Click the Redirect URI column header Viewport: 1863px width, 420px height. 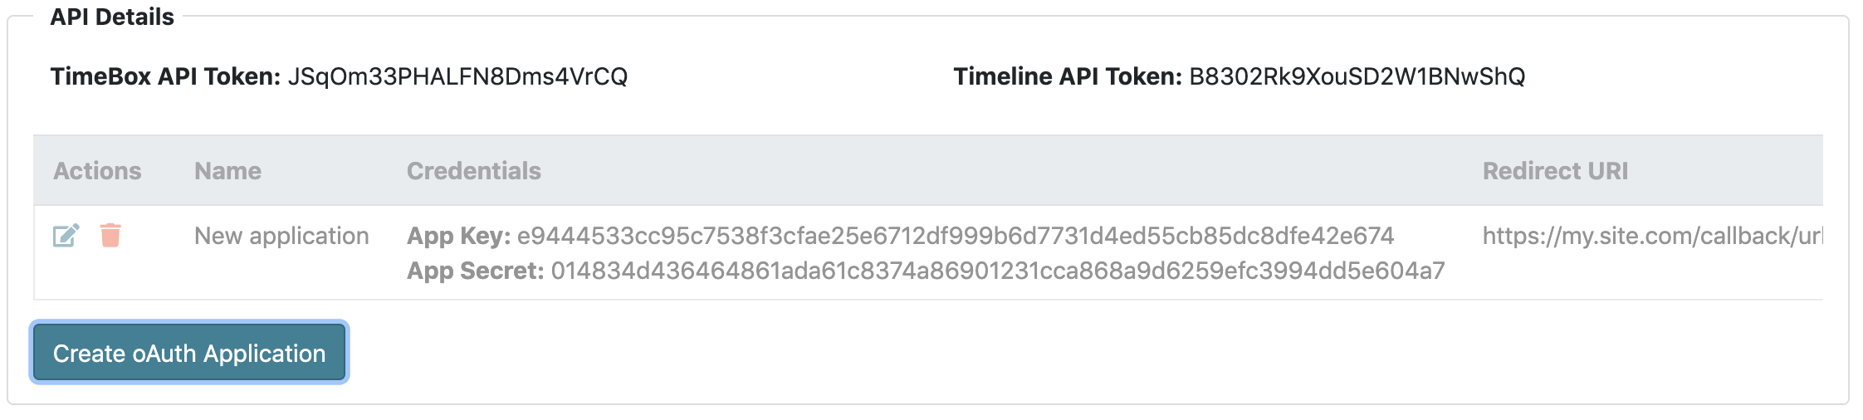click(x=1555, y=171)
